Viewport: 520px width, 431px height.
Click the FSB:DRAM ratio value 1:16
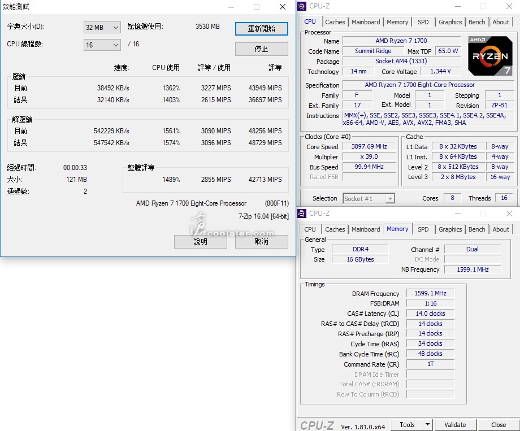coord(431,303)
